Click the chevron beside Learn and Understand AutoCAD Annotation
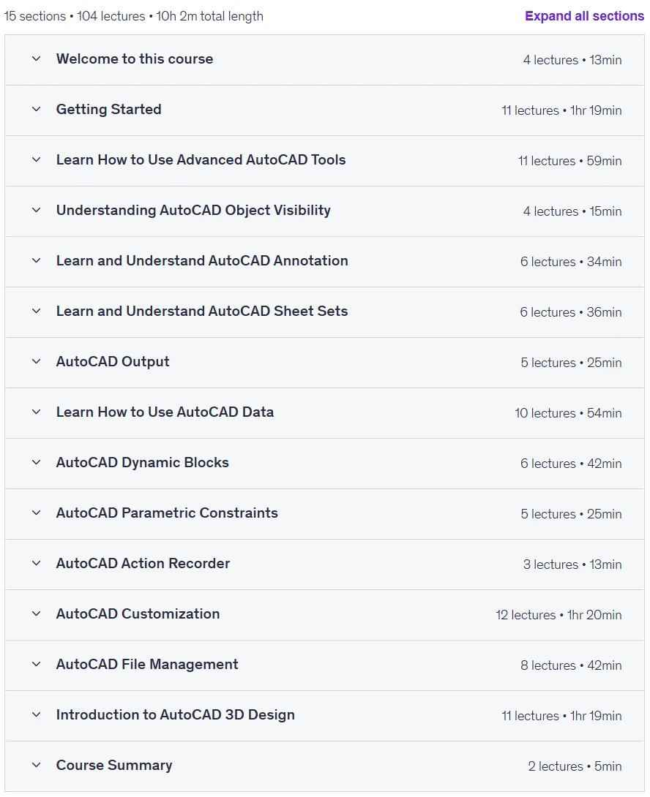 click(36, 261)
